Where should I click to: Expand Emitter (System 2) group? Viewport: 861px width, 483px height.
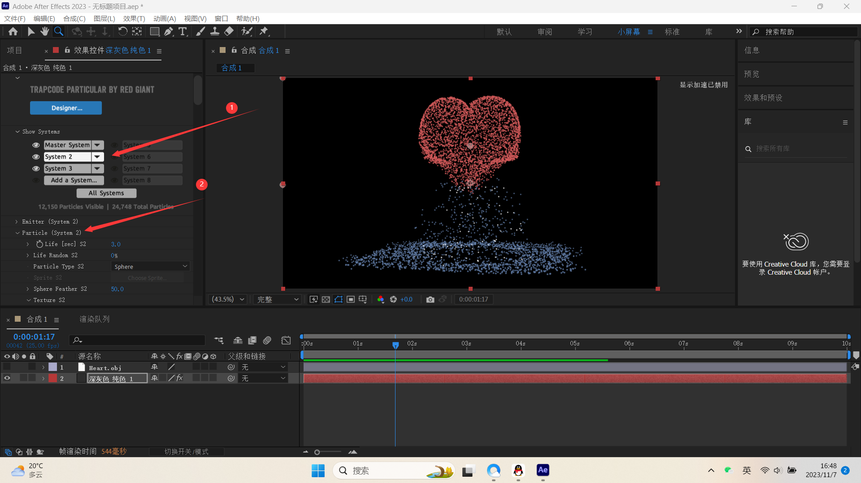pos(17,222)
